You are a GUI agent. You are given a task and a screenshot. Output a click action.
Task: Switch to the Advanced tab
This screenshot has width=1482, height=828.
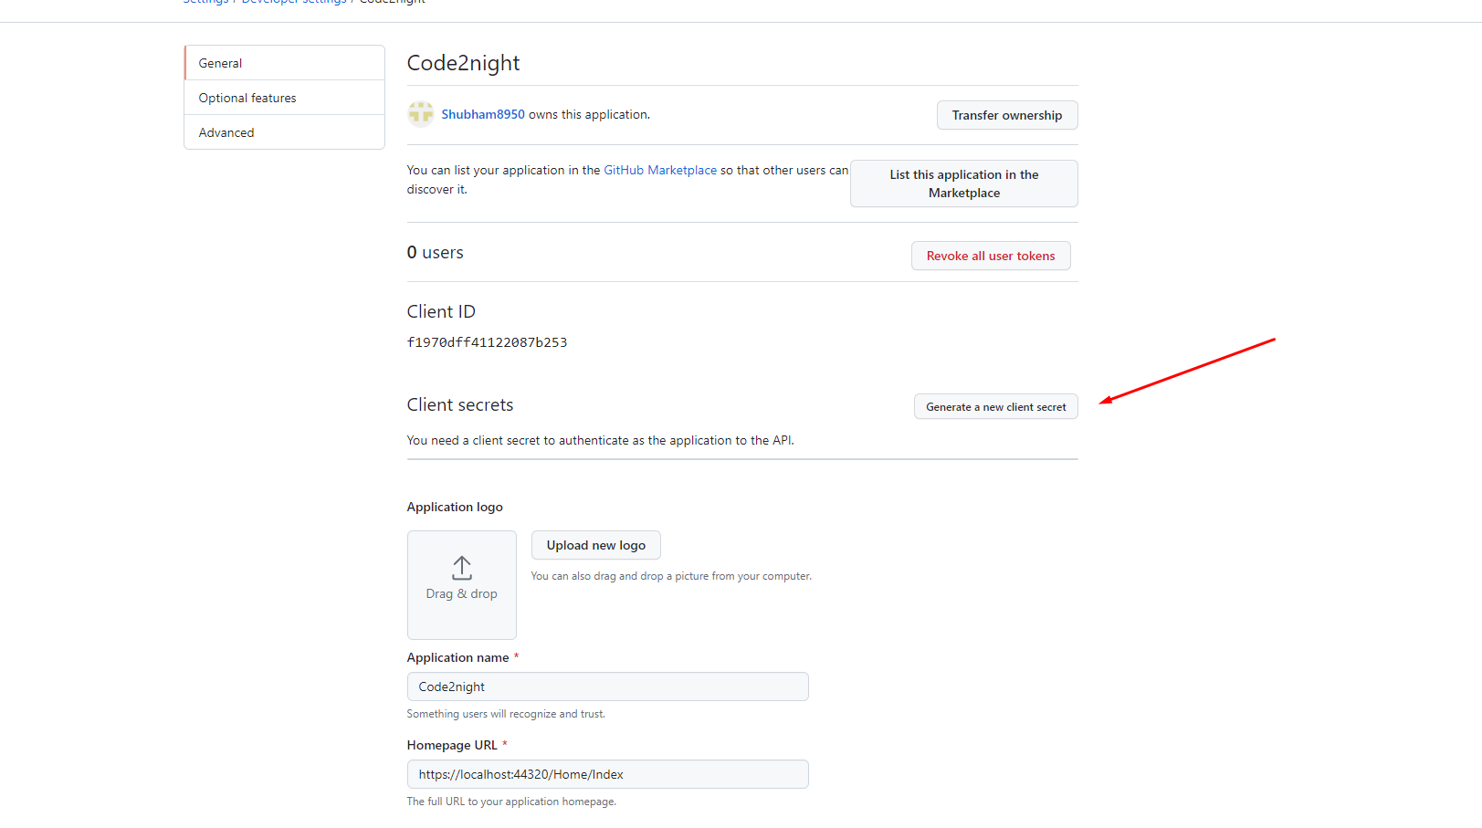click(284, 132)
